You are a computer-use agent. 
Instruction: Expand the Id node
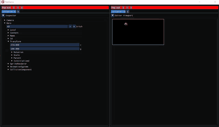[x=8, y=39]
